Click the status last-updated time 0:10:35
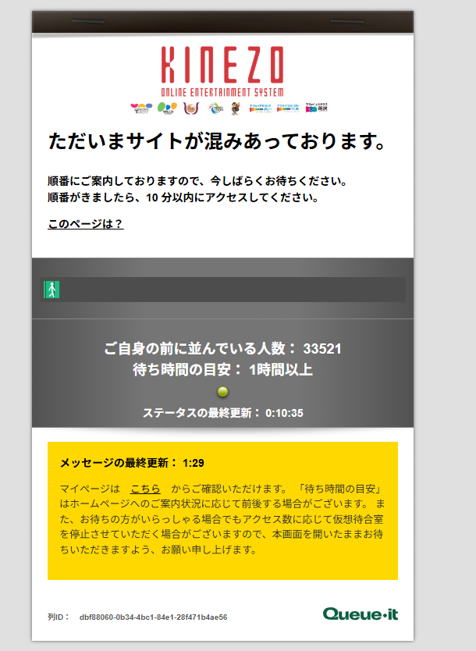Viewport: 476px width, 651px height. [284, 413]
